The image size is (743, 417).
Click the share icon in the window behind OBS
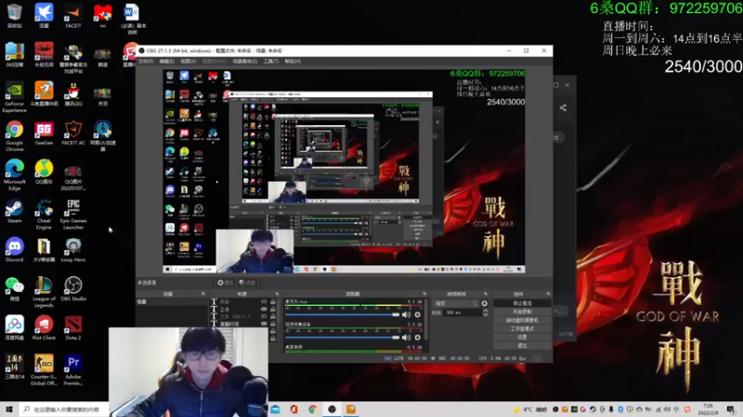point(563,107)
